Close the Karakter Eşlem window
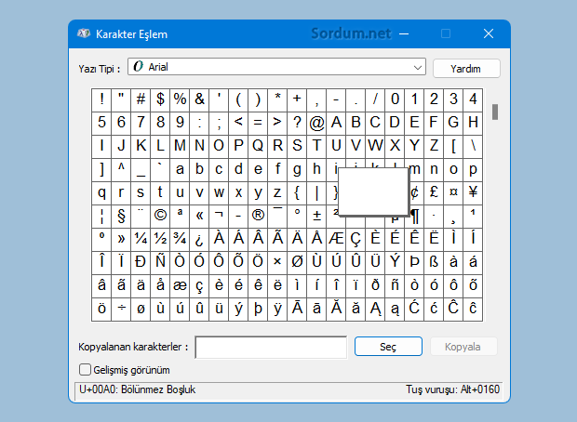Image resolution: width=577 pixels, height=422 pixels. click(488, 33)
